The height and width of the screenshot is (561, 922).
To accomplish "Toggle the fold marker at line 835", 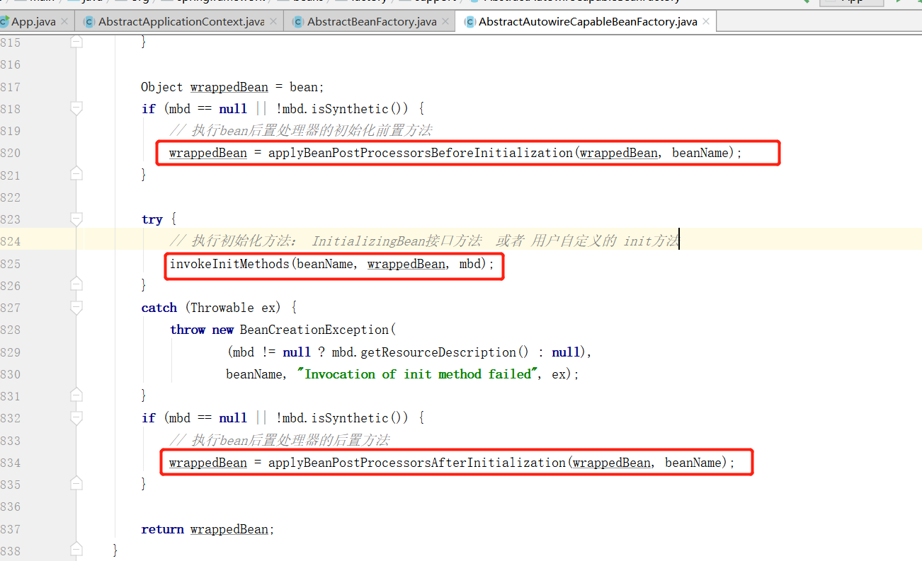I will [x=76, y=484].
